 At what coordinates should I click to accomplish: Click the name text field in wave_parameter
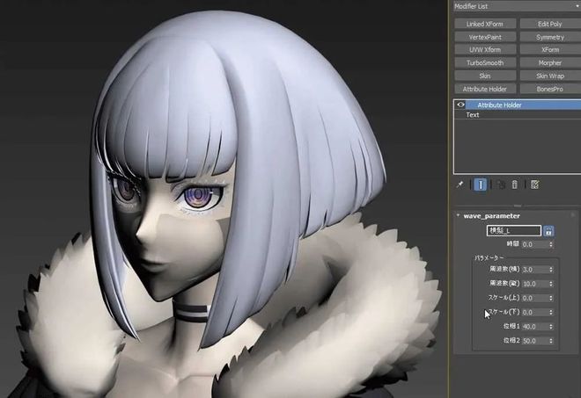[x=514, y=231]
